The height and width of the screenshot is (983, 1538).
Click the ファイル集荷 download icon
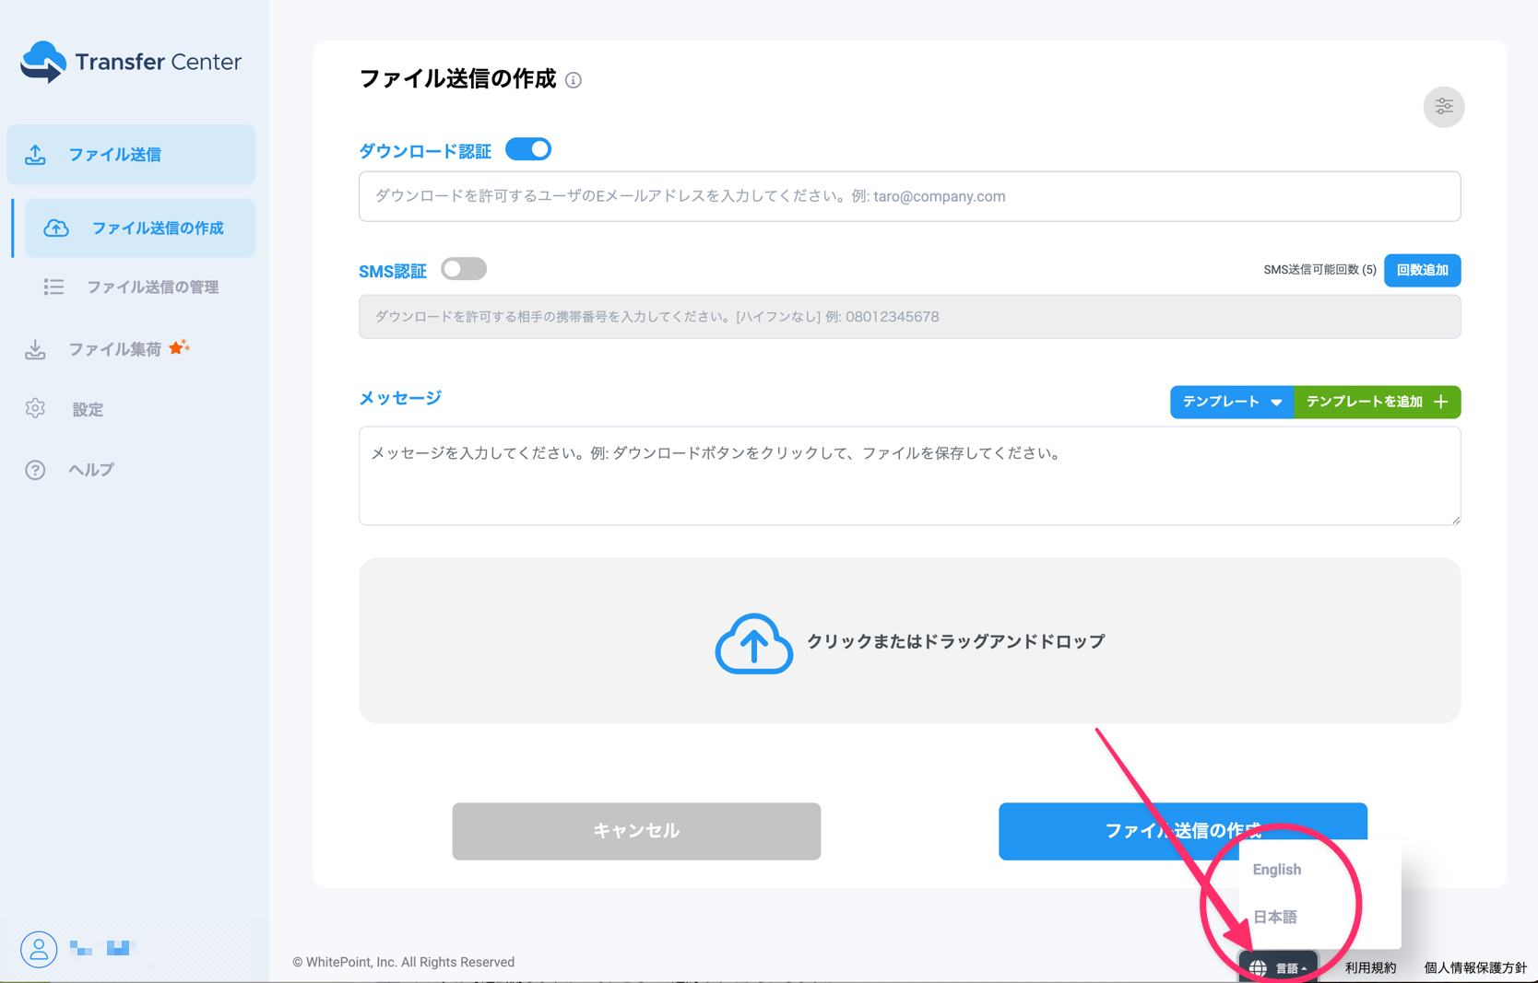coord(35,349)
